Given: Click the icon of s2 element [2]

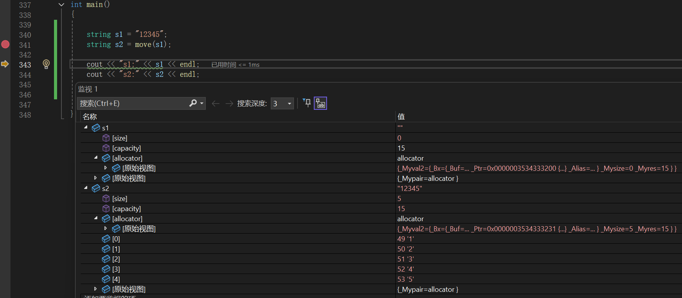Looking at the screenshot, I should 106,259.
